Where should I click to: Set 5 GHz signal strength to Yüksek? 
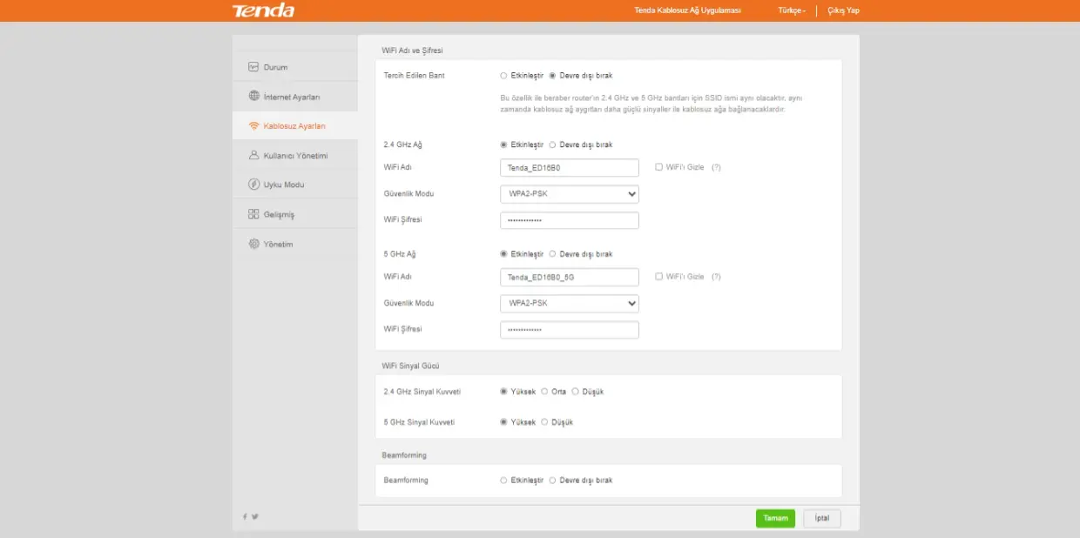point(503,422)
